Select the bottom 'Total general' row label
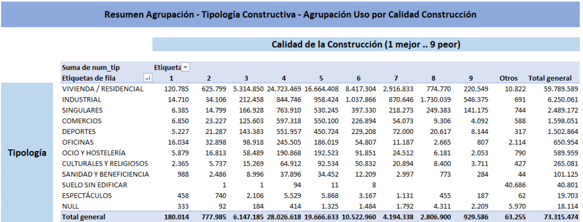 [x=84, y=217]
